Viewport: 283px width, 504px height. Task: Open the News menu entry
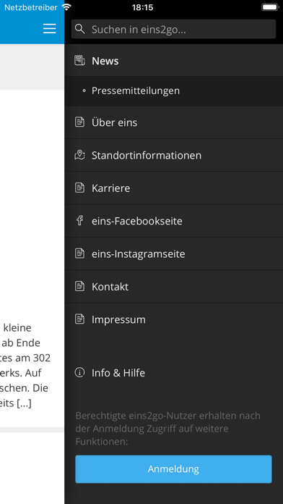[x=174, y=60]
